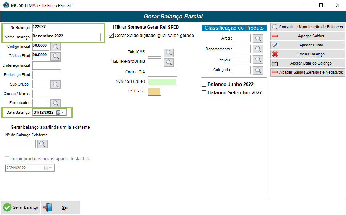Uncheck Gerar Saldo digitado igual saldo gerado

tap(111, 36)
